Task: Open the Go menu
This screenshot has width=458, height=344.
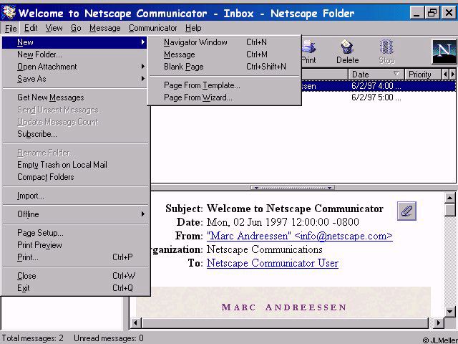Action: click(76, 28)
